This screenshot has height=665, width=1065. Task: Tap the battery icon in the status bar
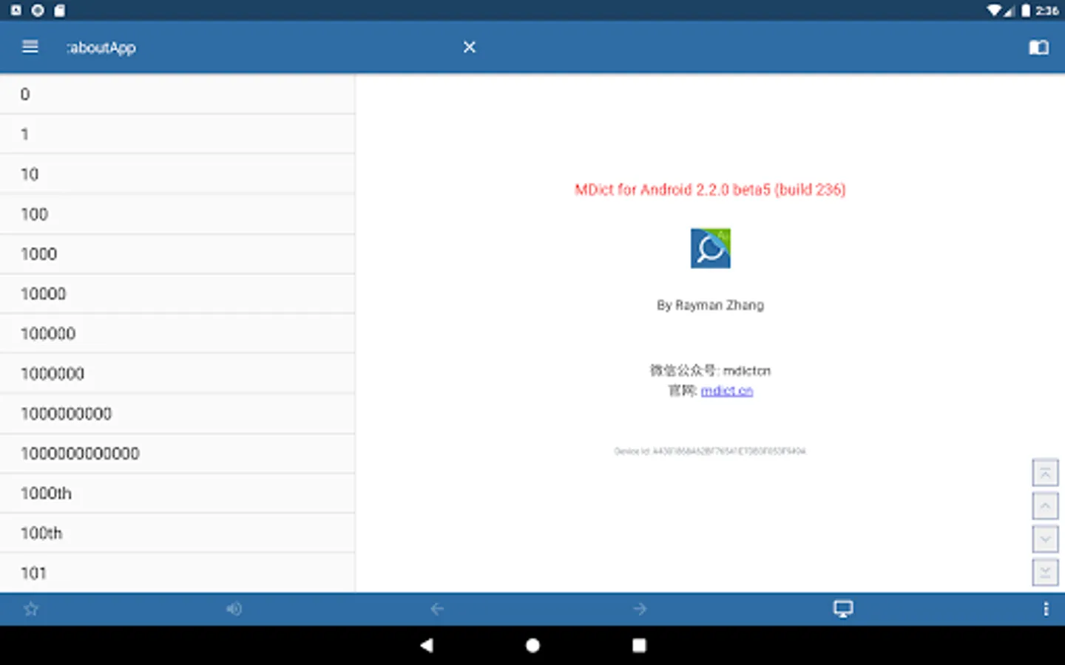[x=1026, y=10]
